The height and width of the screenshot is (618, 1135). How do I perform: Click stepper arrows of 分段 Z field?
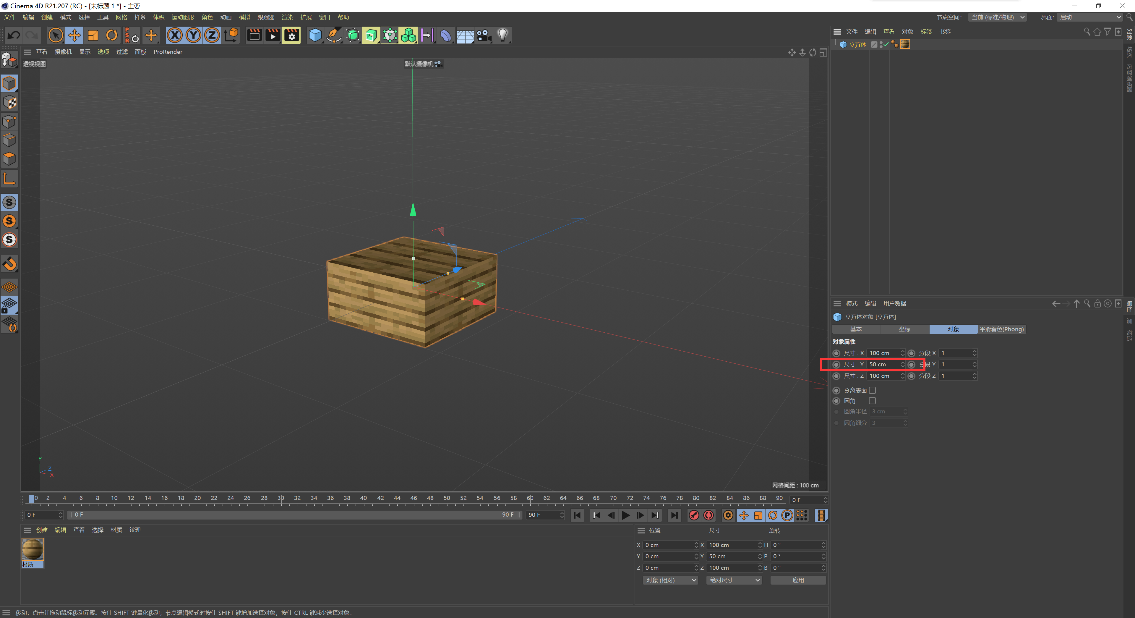974,376
